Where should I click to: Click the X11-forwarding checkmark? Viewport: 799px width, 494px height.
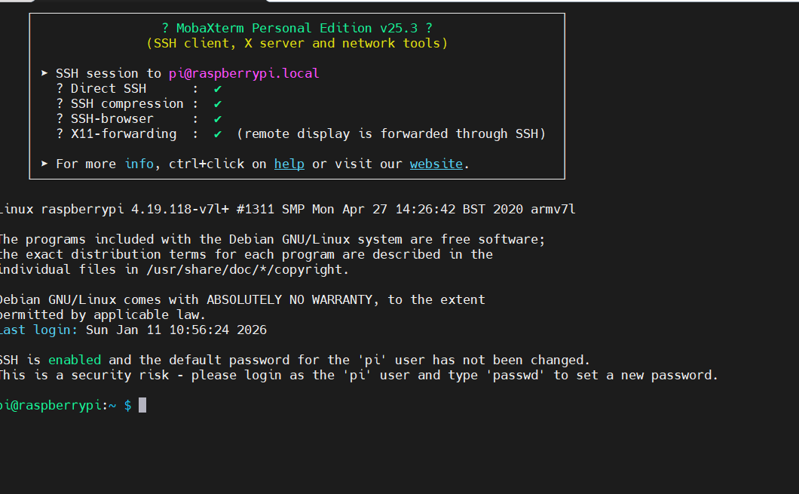[218, 134]
